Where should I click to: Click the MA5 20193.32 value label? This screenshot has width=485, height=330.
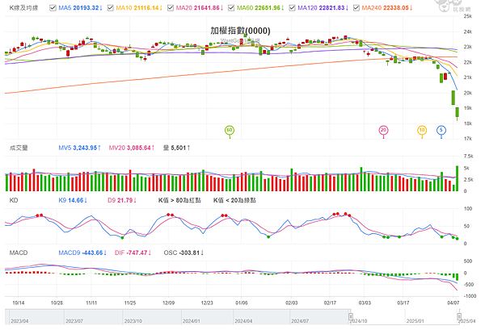pyautogui.click(x=80, y=8)
